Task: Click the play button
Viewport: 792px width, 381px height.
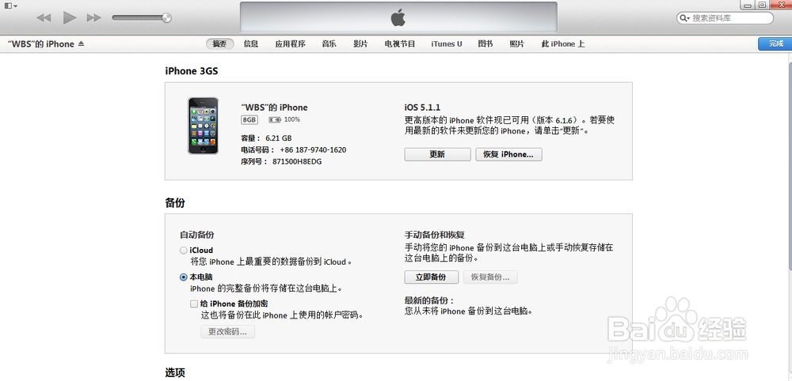Action: tap(70, 17)
